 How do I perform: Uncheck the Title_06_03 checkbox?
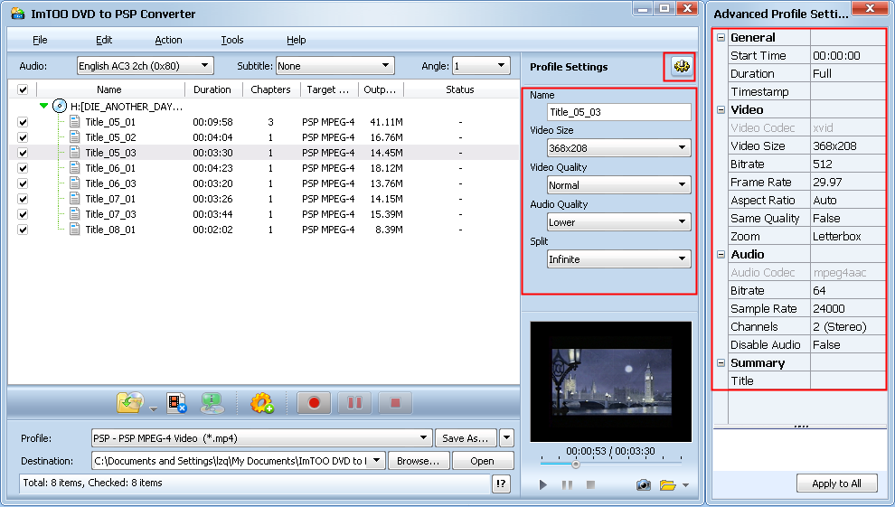pos(23,183)
